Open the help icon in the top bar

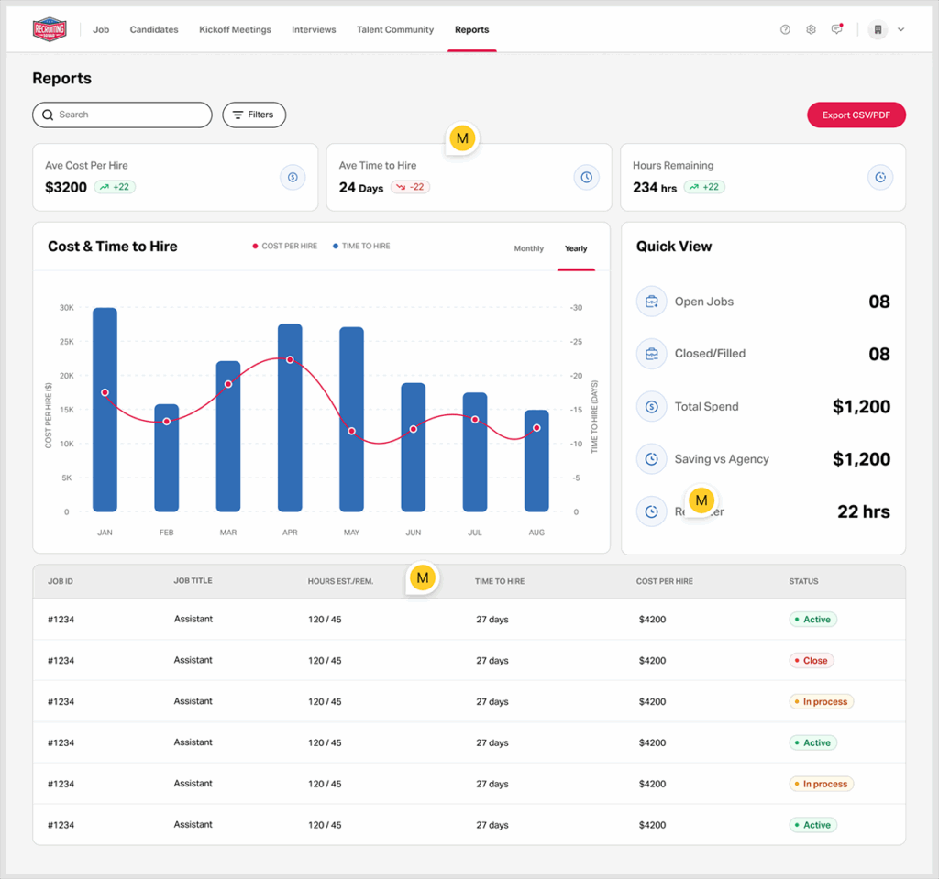pyautogui.click(x=785, y=28)
